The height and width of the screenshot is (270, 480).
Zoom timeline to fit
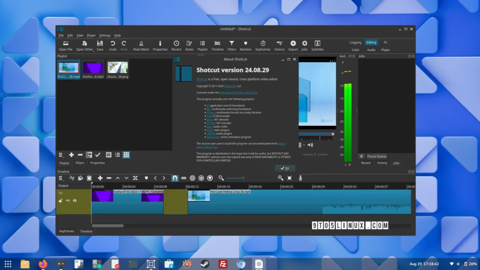(289, 178)
